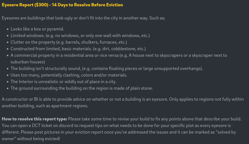249x144 pixels.
Task: Click the '$300' amount in the heading
Action: click(41, 5)
